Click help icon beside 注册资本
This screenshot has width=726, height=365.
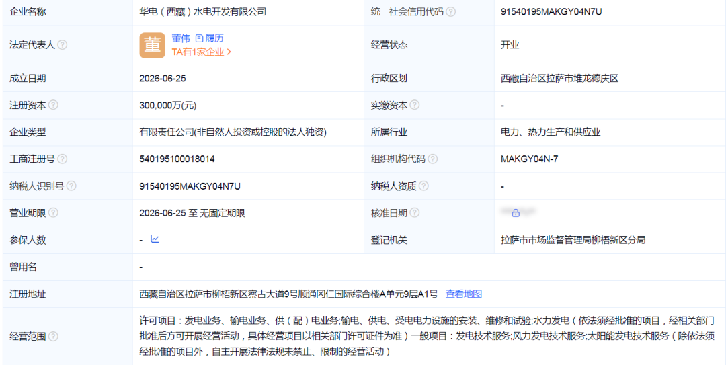(53, 105)
